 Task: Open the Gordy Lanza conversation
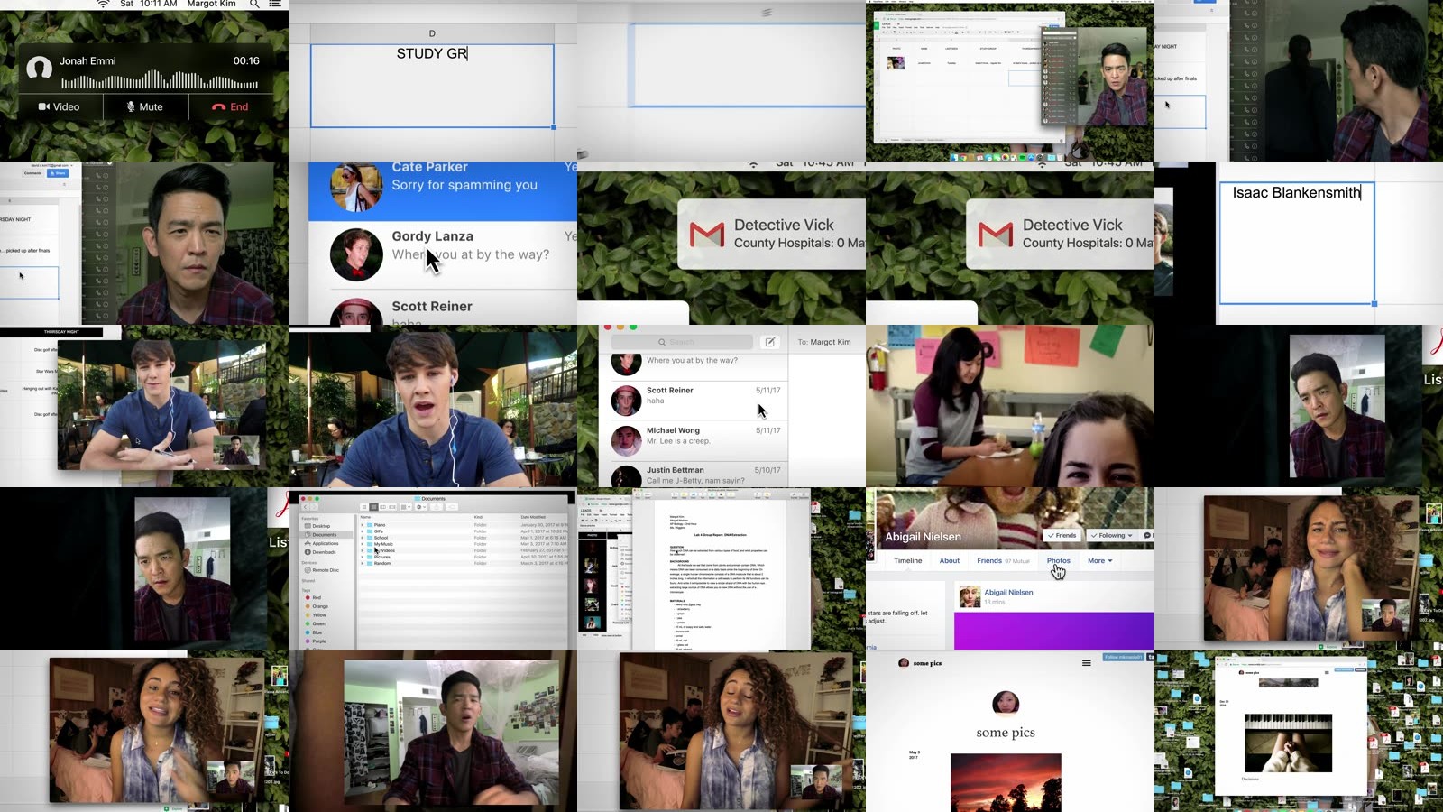[x=443, y=255]
